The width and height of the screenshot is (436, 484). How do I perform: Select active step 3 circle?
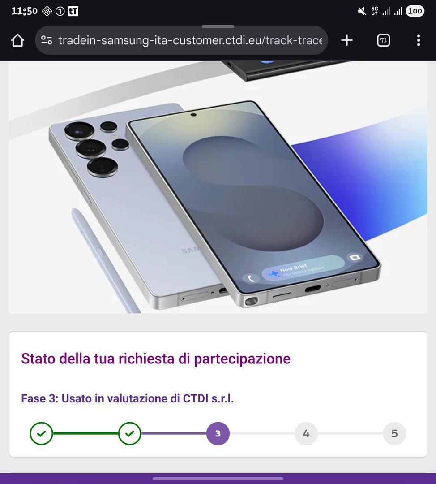218,433
